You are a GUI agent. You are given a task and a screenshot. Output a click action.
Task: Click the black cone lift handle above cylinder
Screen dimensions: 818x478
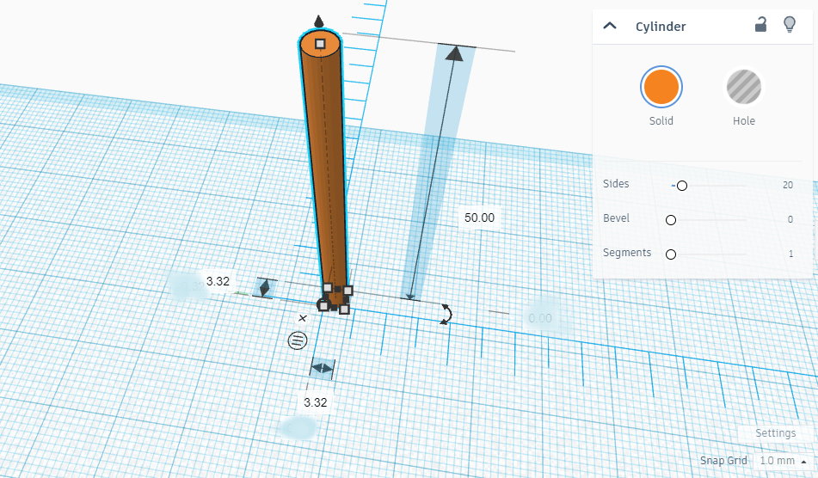pos(319,21)
